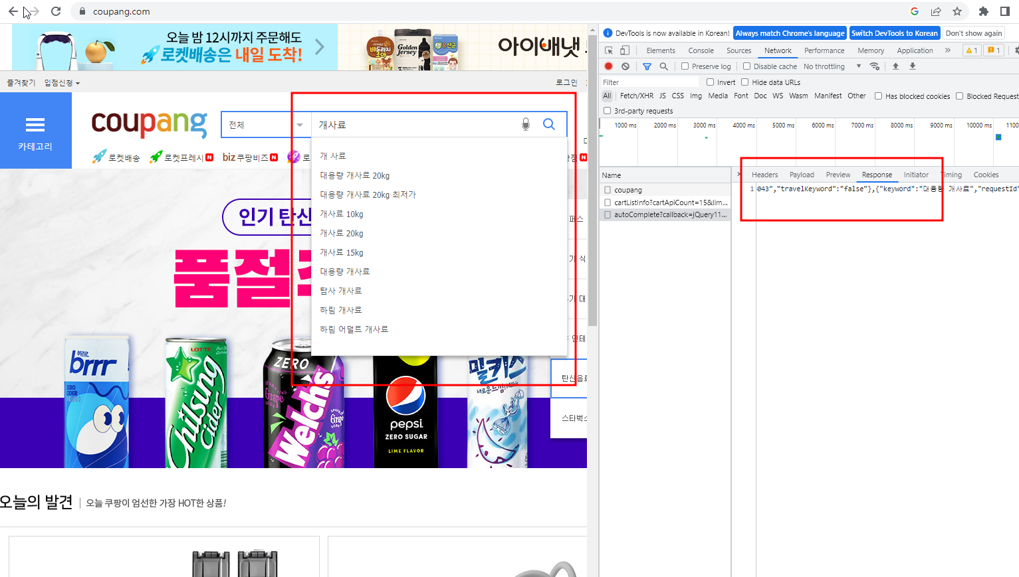Switch to the Elements tab
1019x577 pixels.
tap(661, 50)
